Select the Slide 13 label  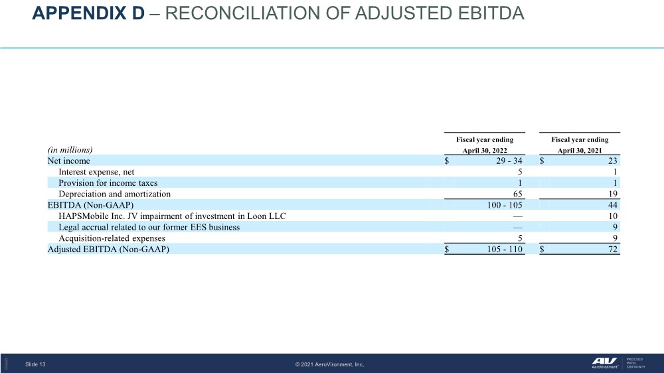(x=35, y=364)
